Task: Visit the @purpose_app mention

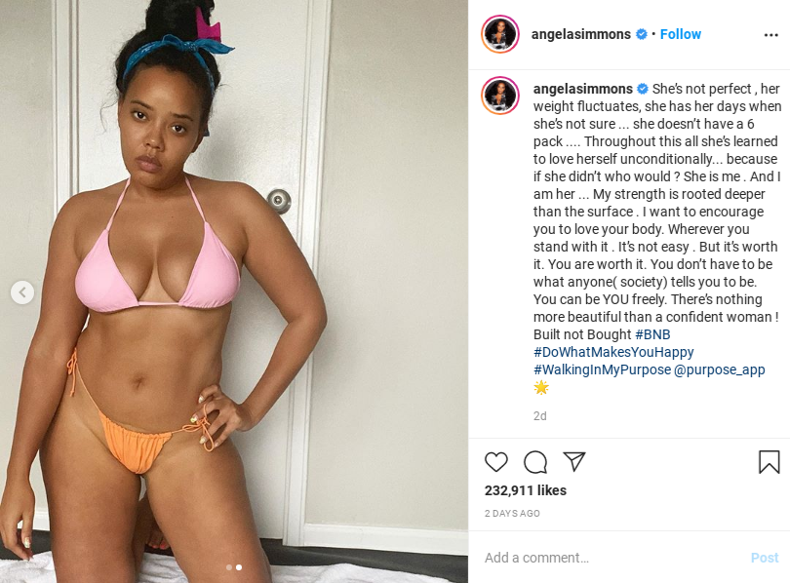Action: click(x=719, y=369)
